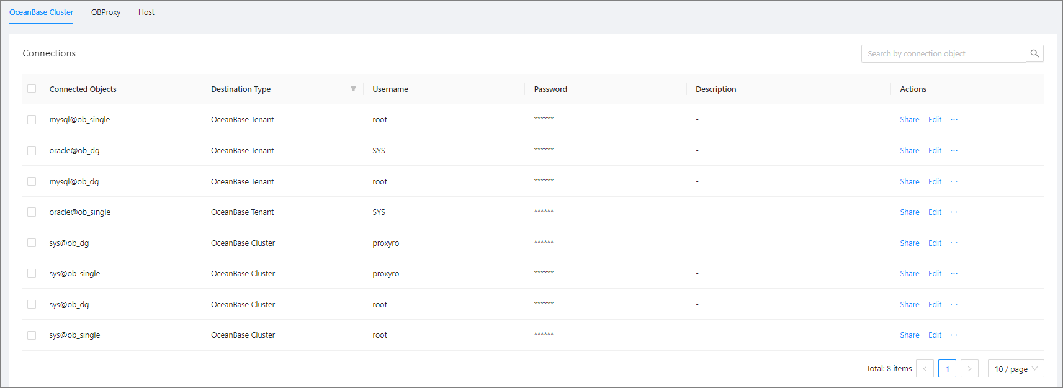Edit the oracle@ob_single connection
The height and width of the screenshot is (388, 1063).
(x=935, y=212)
